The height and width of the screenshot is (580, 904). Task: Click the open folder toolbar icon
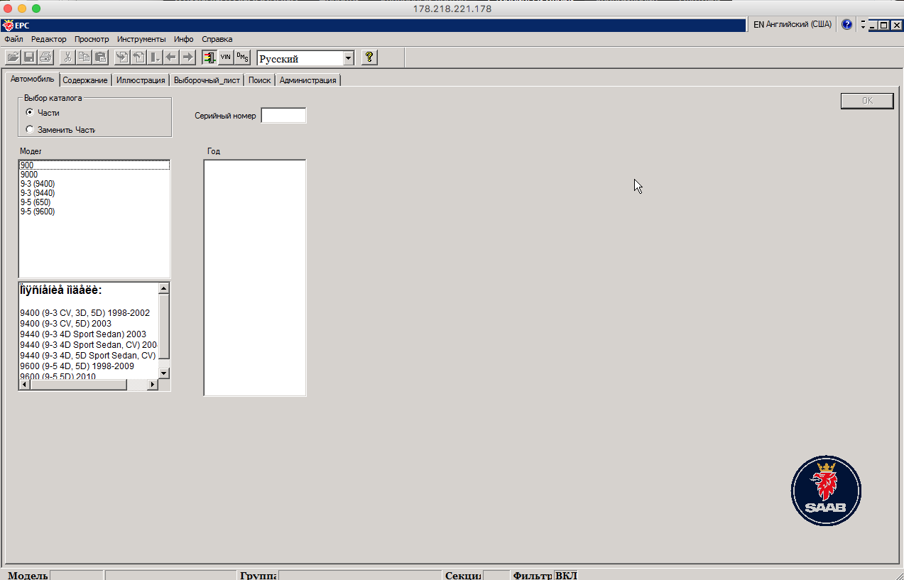tap(13, 58)
